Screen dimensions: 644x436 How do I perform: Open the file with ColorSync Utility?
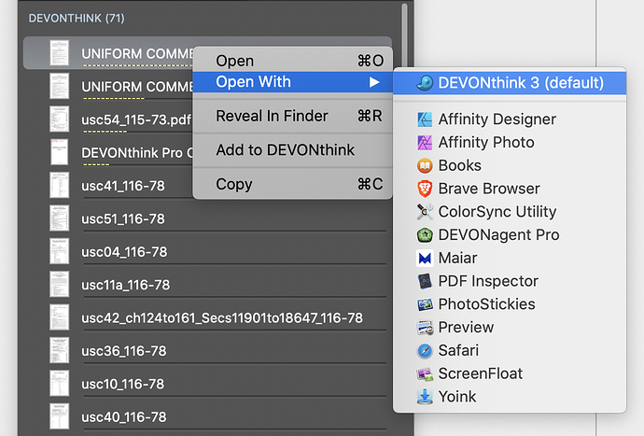510,212
